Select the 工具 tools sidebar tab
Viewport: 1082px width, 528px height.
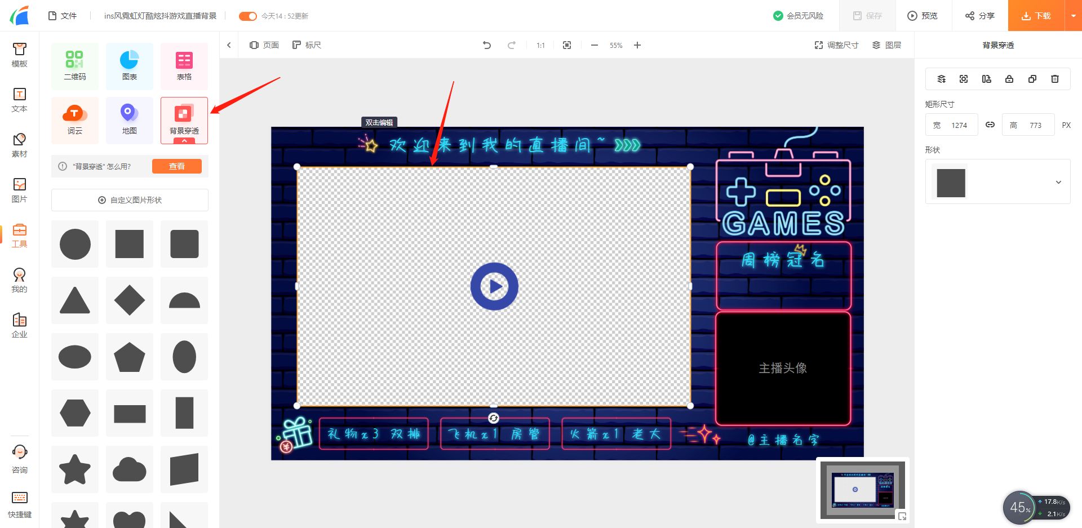click(19, 235)
